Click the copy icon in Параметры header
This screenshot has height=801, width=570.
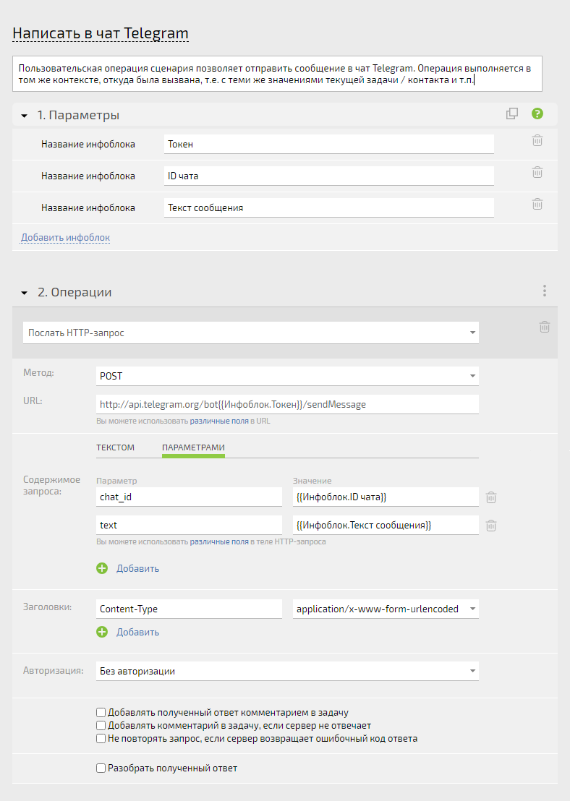(x=511, y=113)
